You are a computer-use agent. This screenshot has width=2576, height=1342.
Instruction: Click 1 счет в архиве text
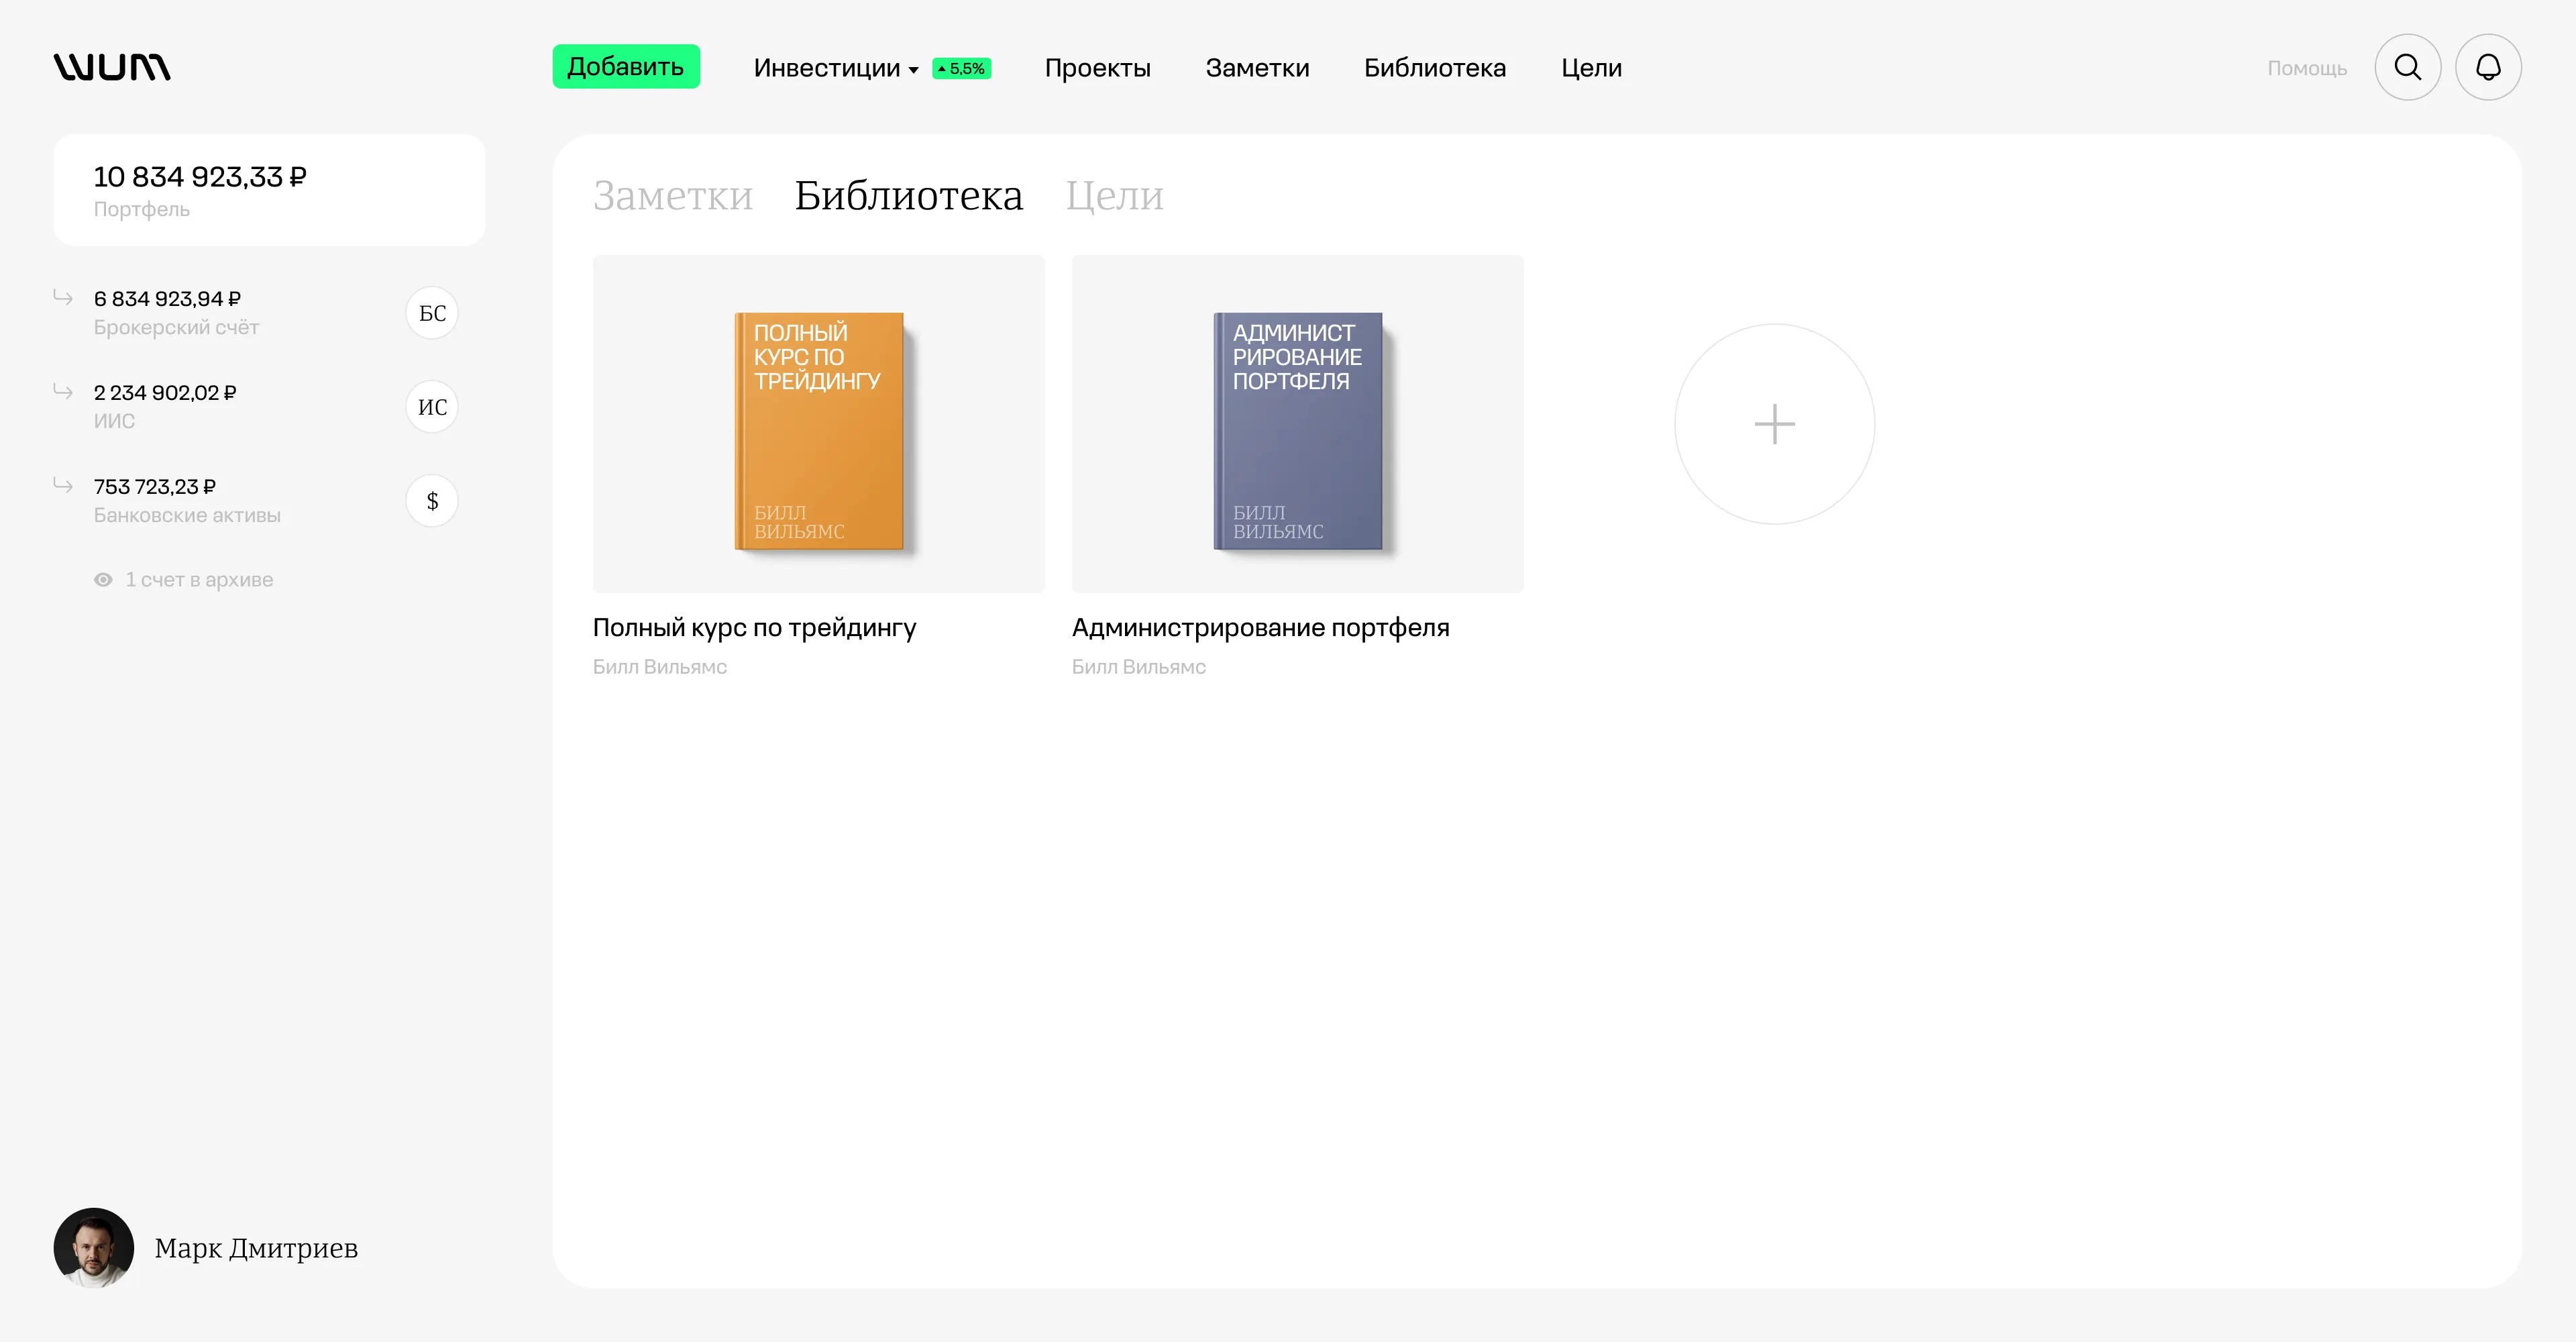coord(199,580)
